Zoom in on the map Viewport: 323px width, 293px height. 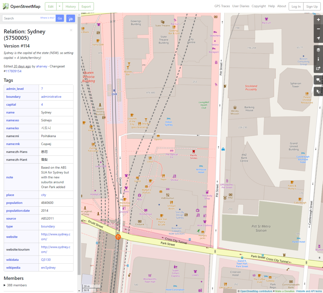click(318, 20)
